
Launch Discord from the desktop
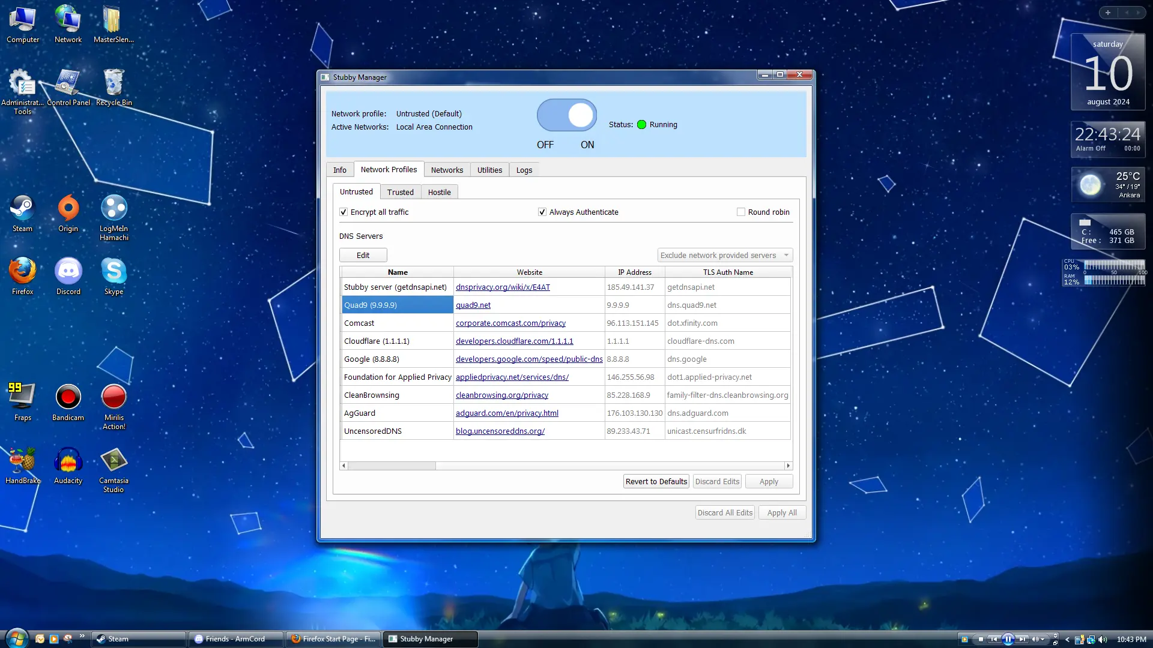point(68,277)
